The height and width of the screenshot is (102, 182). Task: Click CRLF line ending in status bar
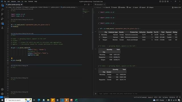pos(160,97)
